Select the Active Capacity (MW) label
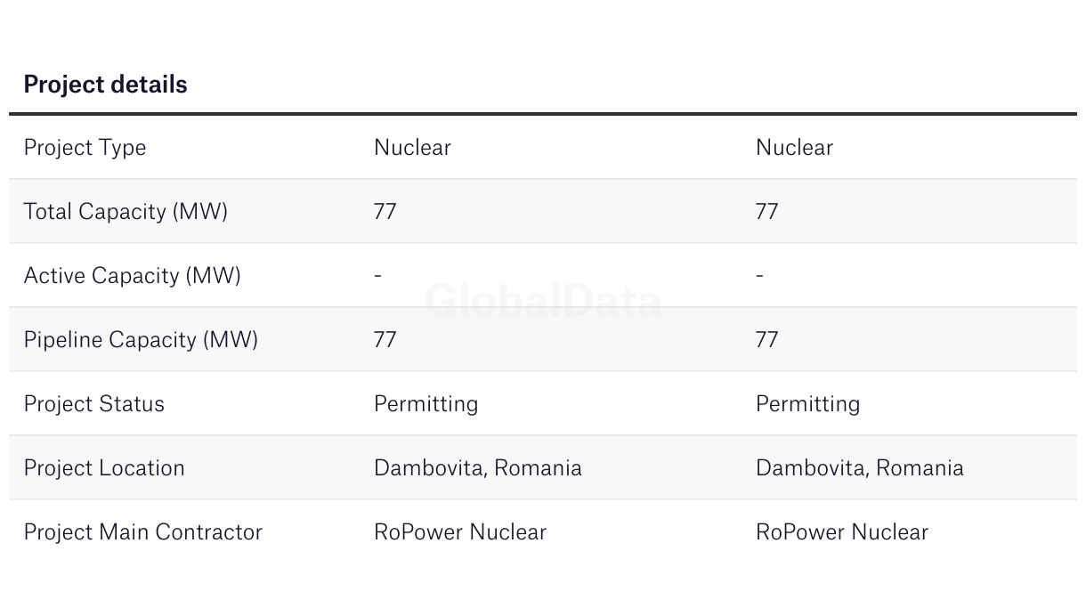 (x=133, y=276)
